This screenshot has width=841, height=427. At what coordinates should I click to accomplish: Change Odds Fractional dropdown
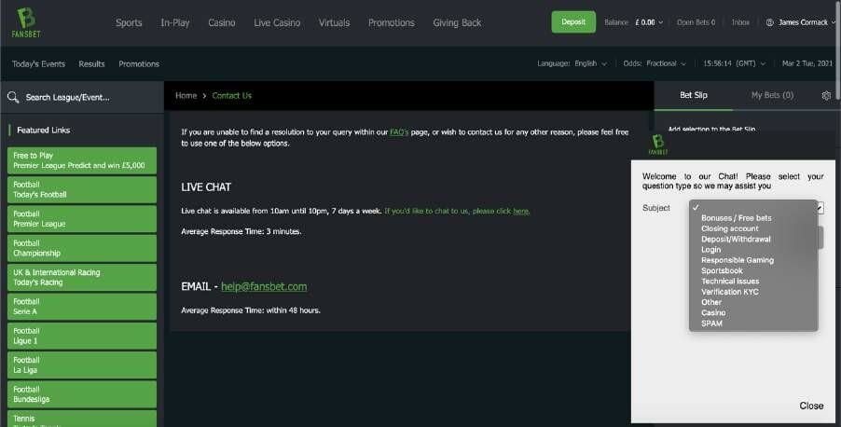click(655, 63)
